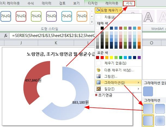Screen dimensions: 166x127
Task: Click the fx insert function button
Action: (6, 36)
